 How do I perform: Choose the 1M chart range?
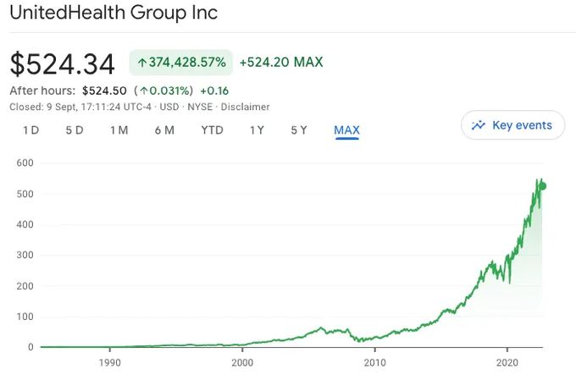(119, 130)
